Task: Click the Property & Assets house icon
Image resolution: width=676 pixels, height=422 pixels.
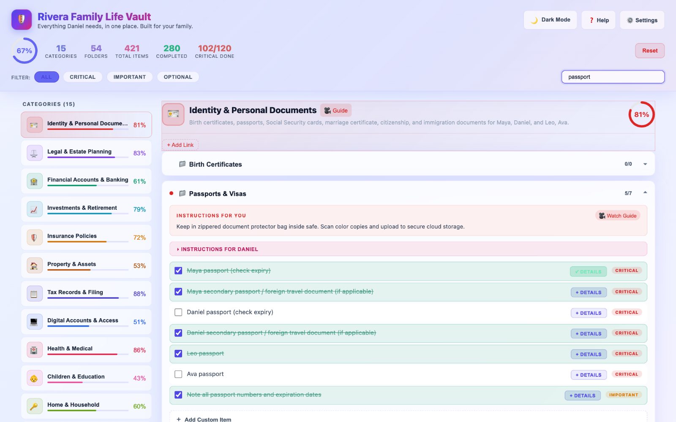Action: click(34, 265)
